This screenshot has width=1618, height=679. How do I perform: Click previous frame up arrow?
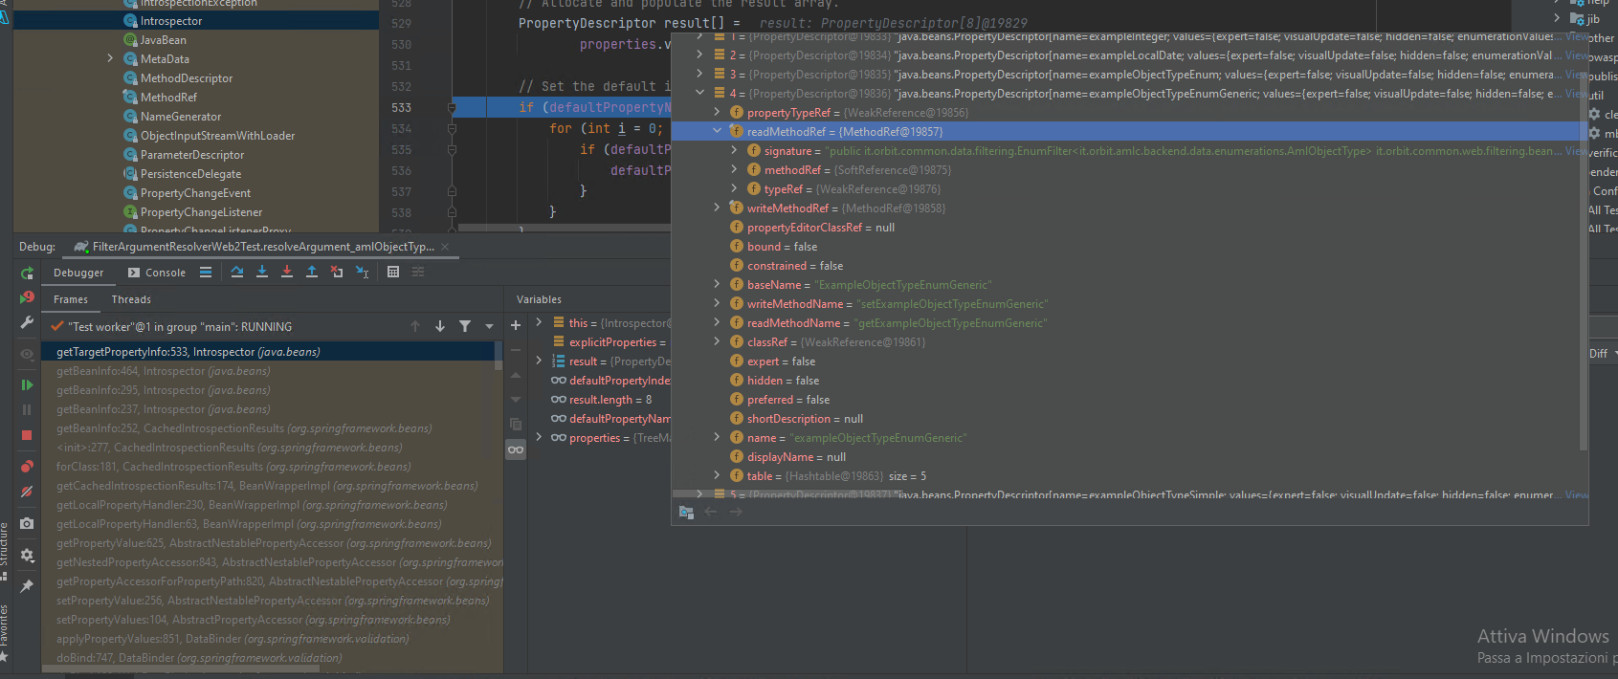click(415, 326)
